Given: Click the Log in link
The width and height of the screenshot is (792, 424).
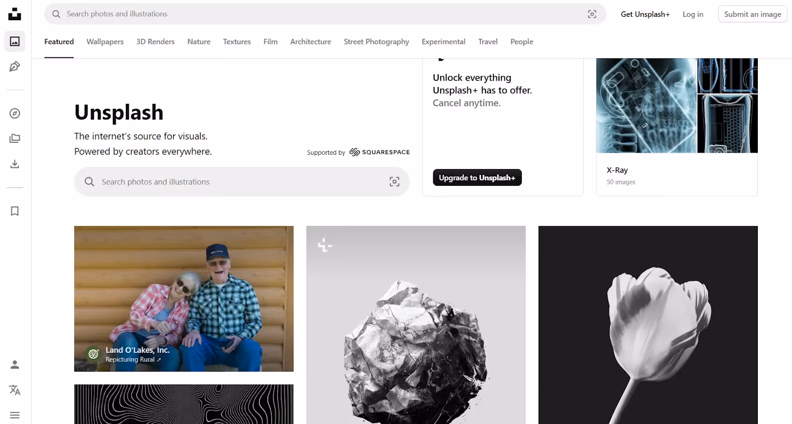Looking at the screenshot, I should 693,14.
